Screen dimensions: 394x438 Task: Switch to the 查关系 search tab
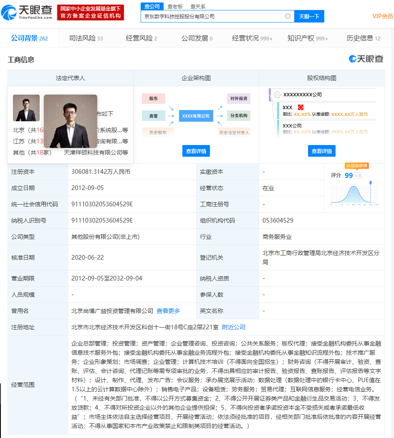197,7
